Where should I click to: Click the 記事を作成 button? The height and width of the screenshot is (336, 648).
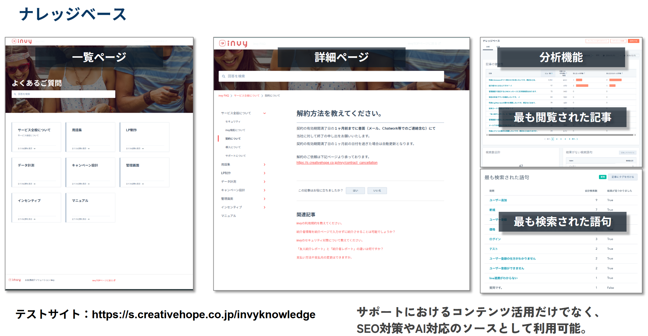pyautogui.click(x=633, y=41)
